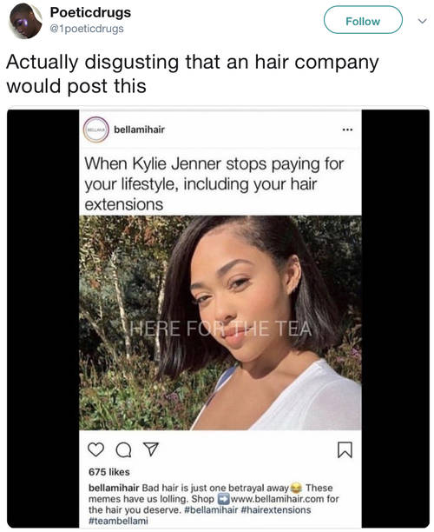This screenshot has width=434, height=532.
Task: Click the bellamihair profile logo circle
Action: (96, 130)
